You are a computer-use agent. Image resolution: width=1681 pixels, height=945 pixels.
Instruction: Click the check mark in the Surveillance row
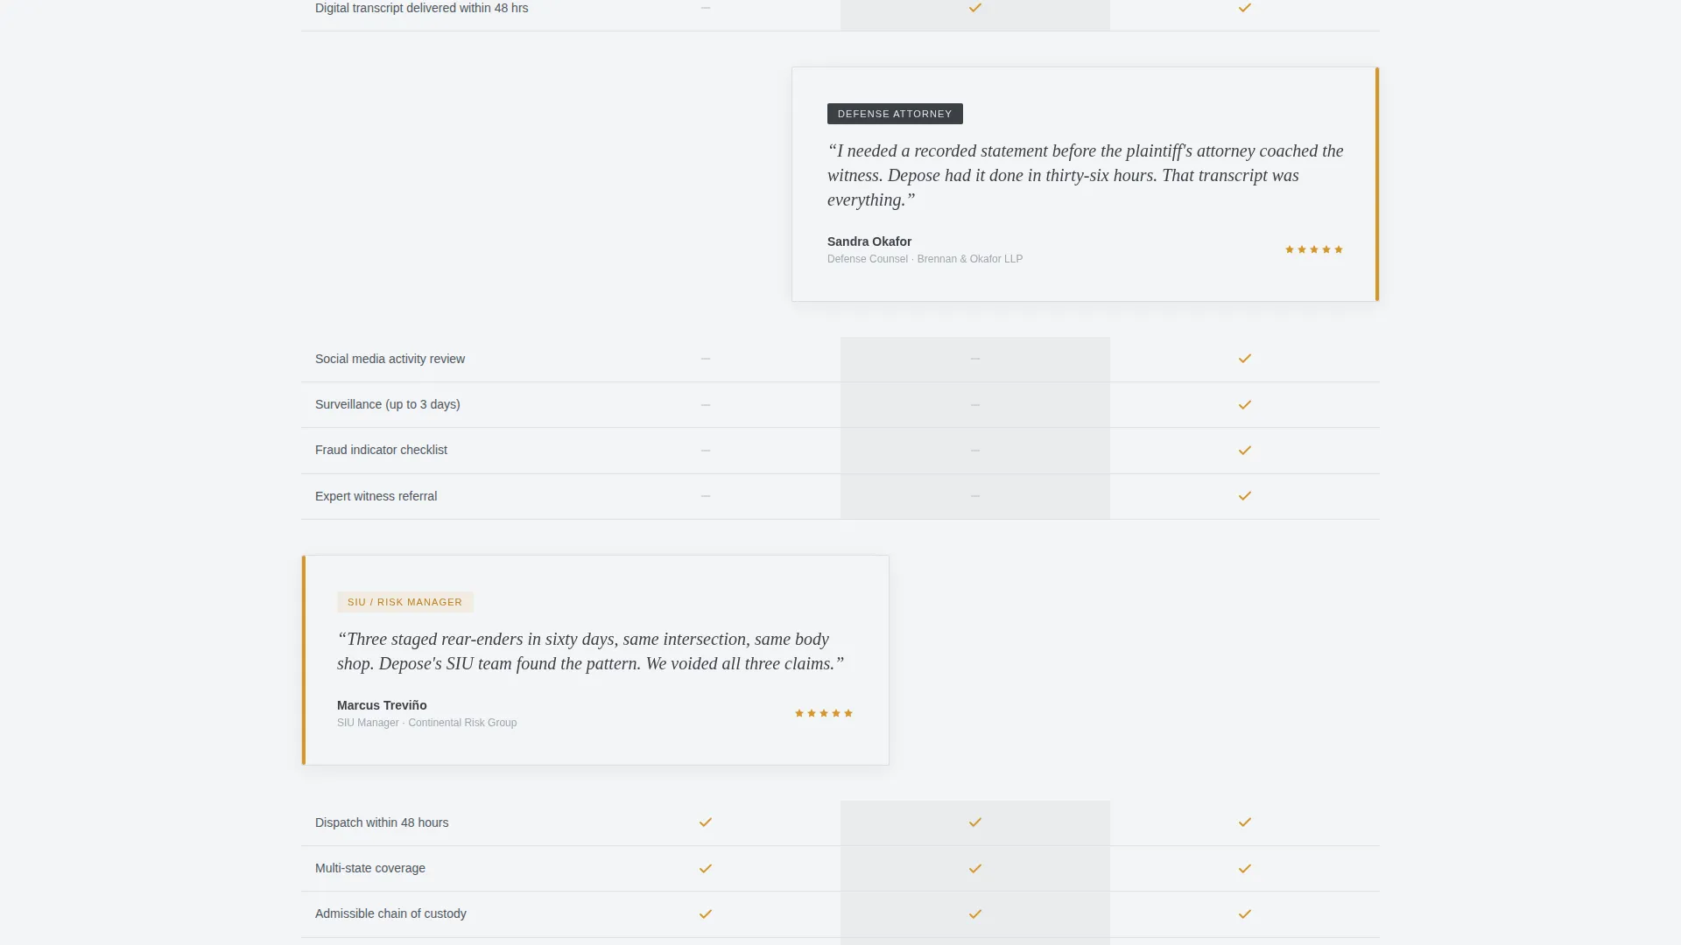click(x=1244, y=405)
